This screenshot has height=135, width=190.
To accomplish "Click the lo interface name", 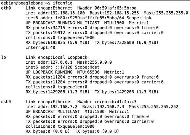I will click(4, 57).
